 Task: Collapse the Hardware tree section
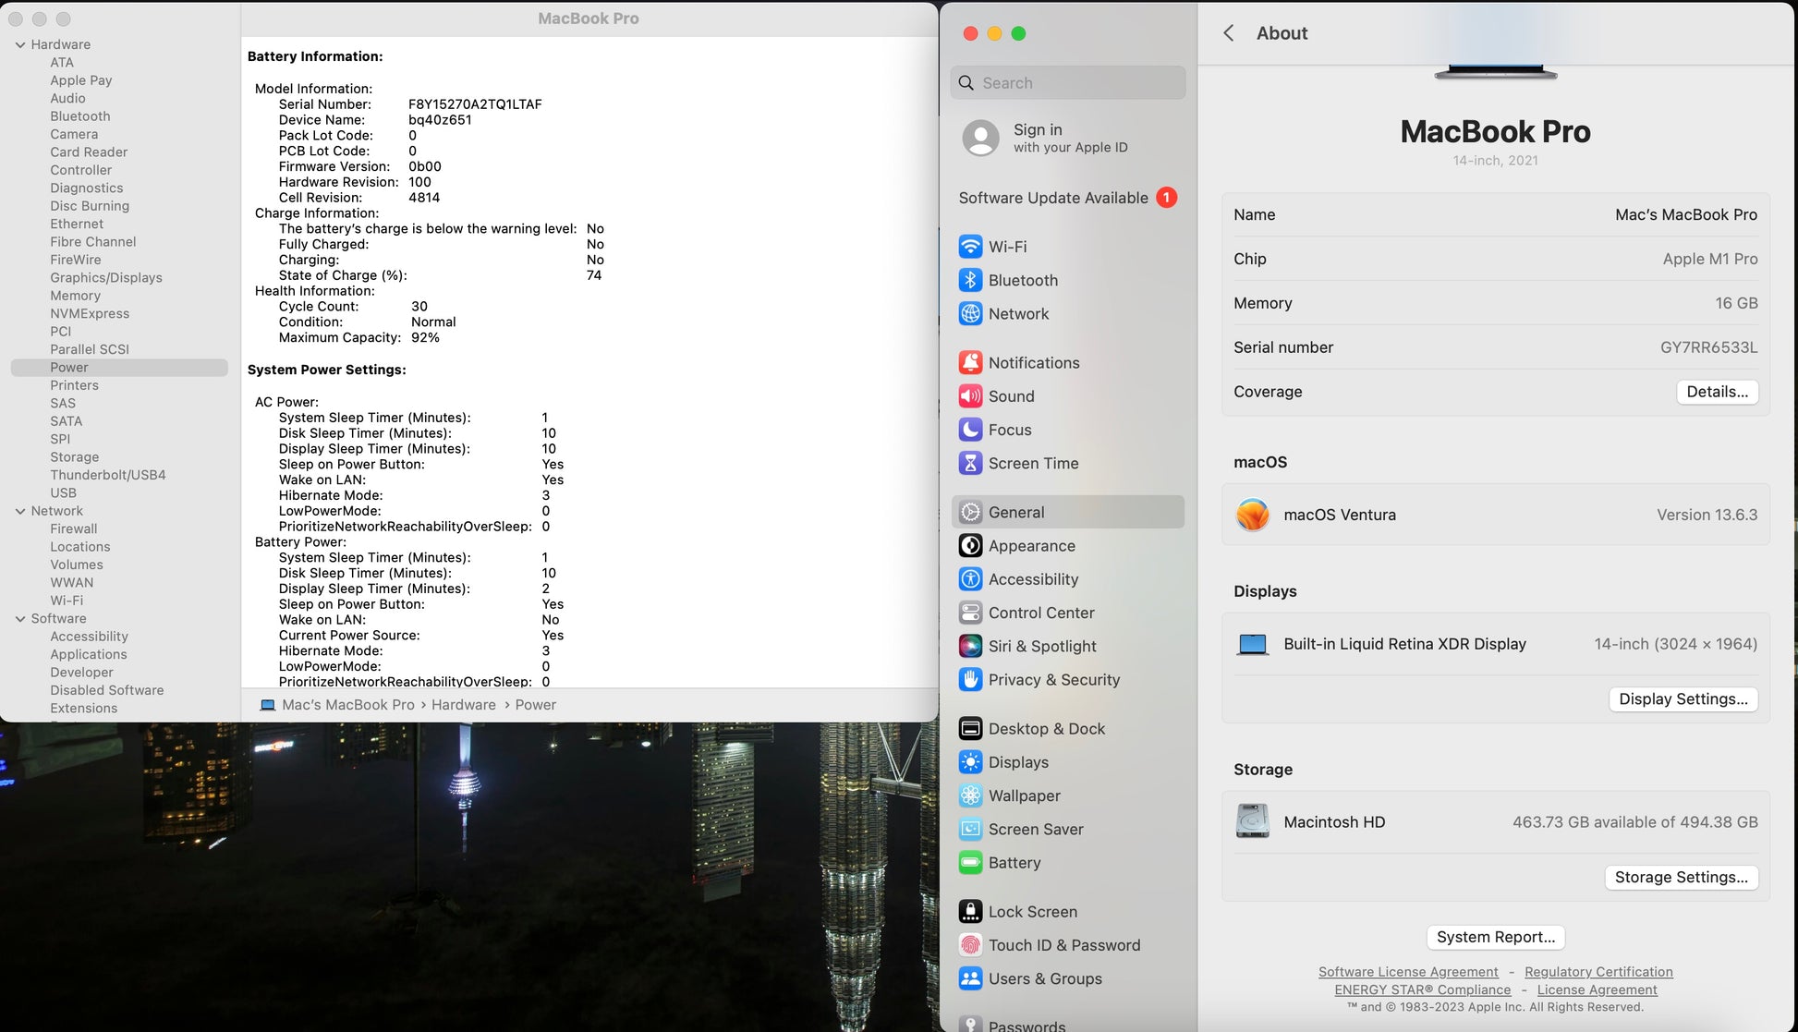[20, 44]
